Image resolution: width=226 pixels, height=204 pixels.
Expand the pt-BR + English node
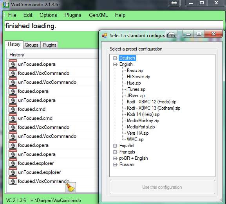tap(115, 158)
